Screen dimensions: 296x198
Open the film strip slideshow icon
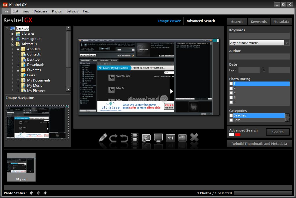tap(135, 137)
